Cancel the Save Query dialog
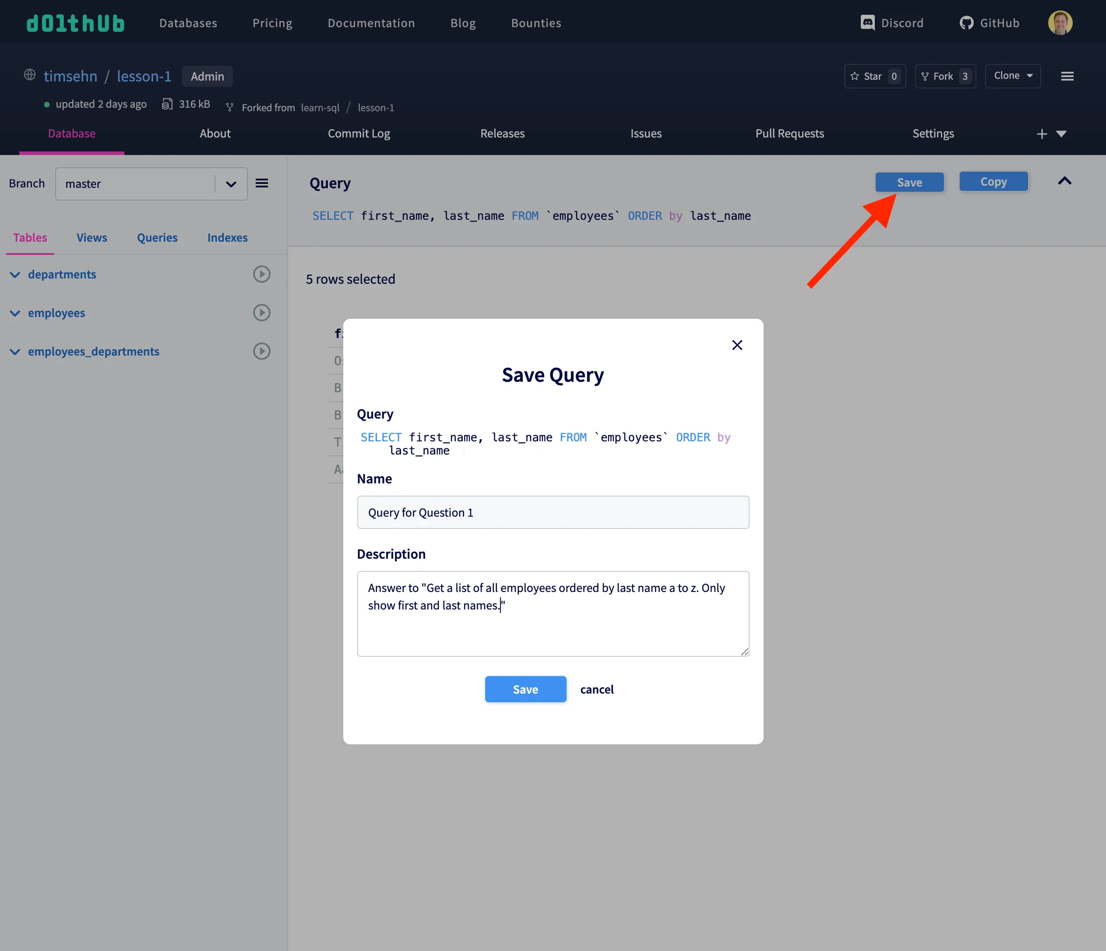The height and width of the screenshot is (951, 1106). pyautogui.click(x=597, y=689)
